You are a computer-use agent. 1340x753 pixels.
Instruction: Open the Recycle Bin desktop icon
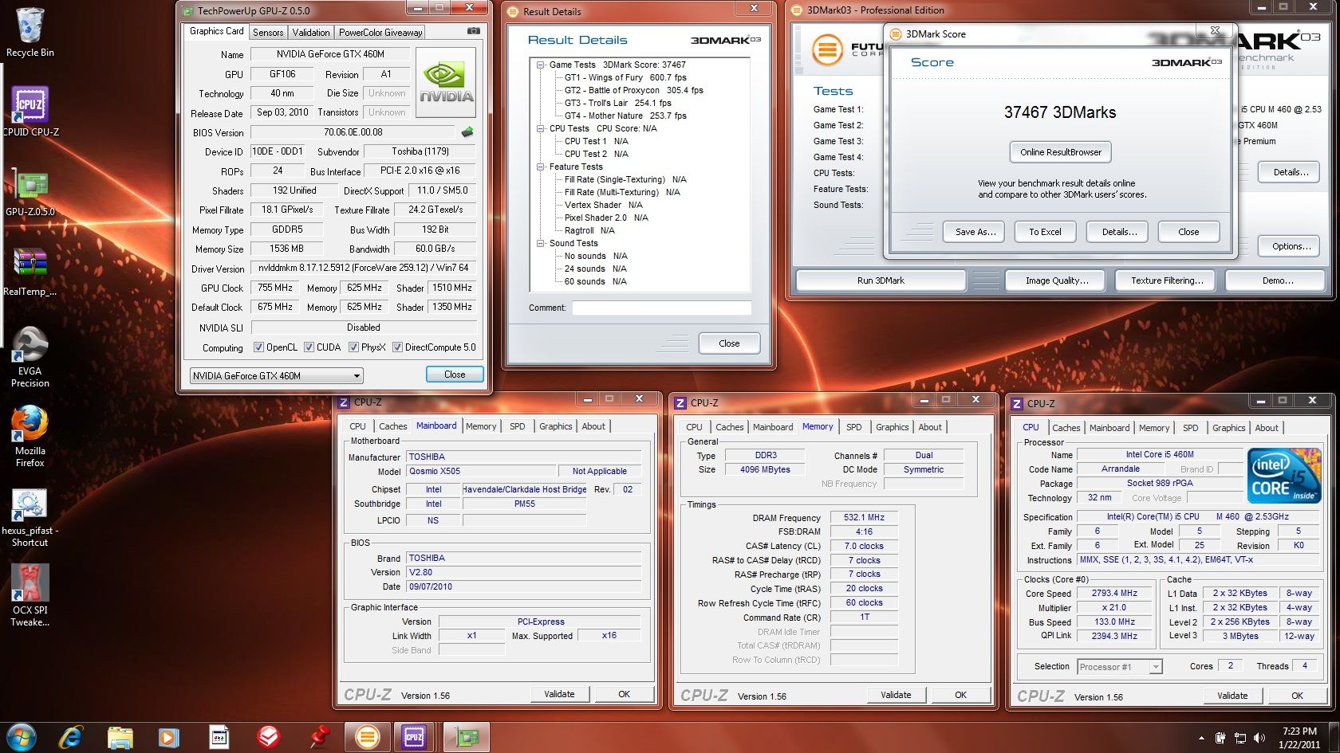point(30,32)
